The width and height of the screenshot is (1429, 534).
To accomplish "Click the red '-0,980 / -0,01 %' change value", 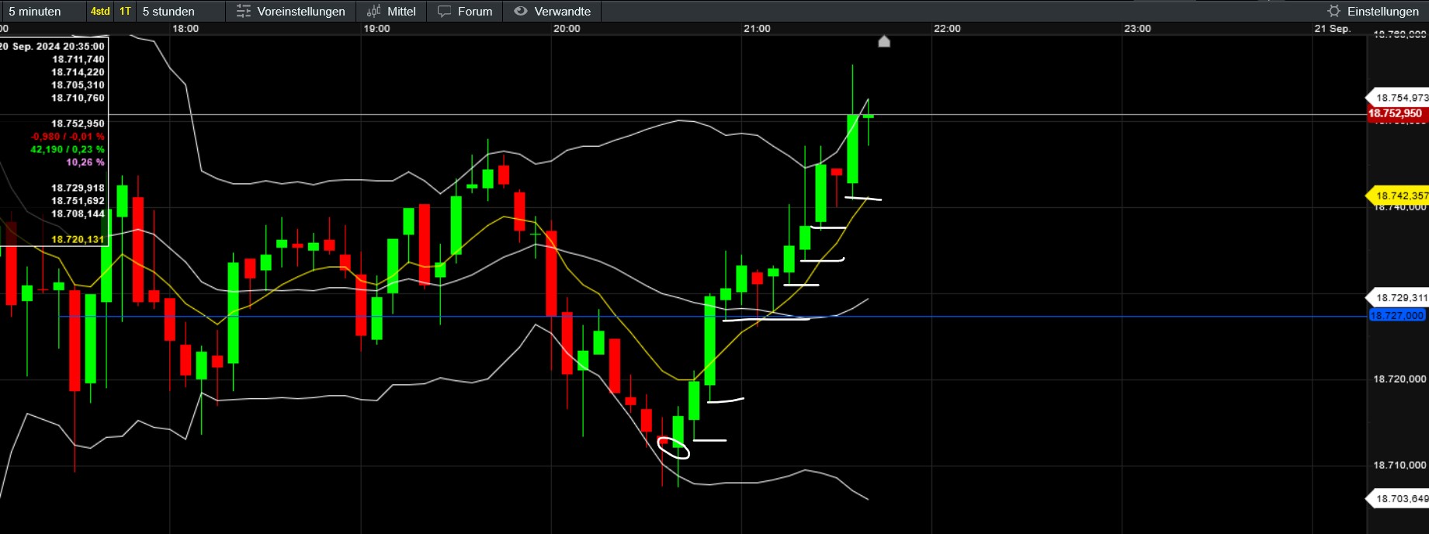I will click(68, 137).
